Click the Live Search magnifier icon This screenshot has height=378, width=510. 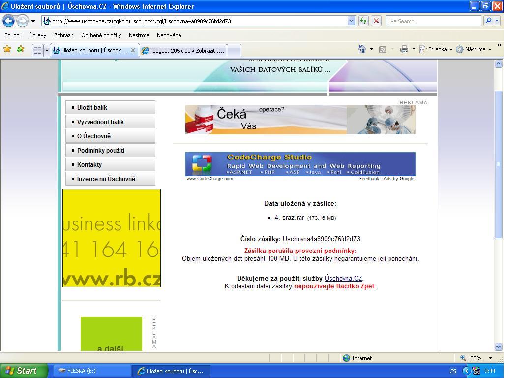click(488, 21)
